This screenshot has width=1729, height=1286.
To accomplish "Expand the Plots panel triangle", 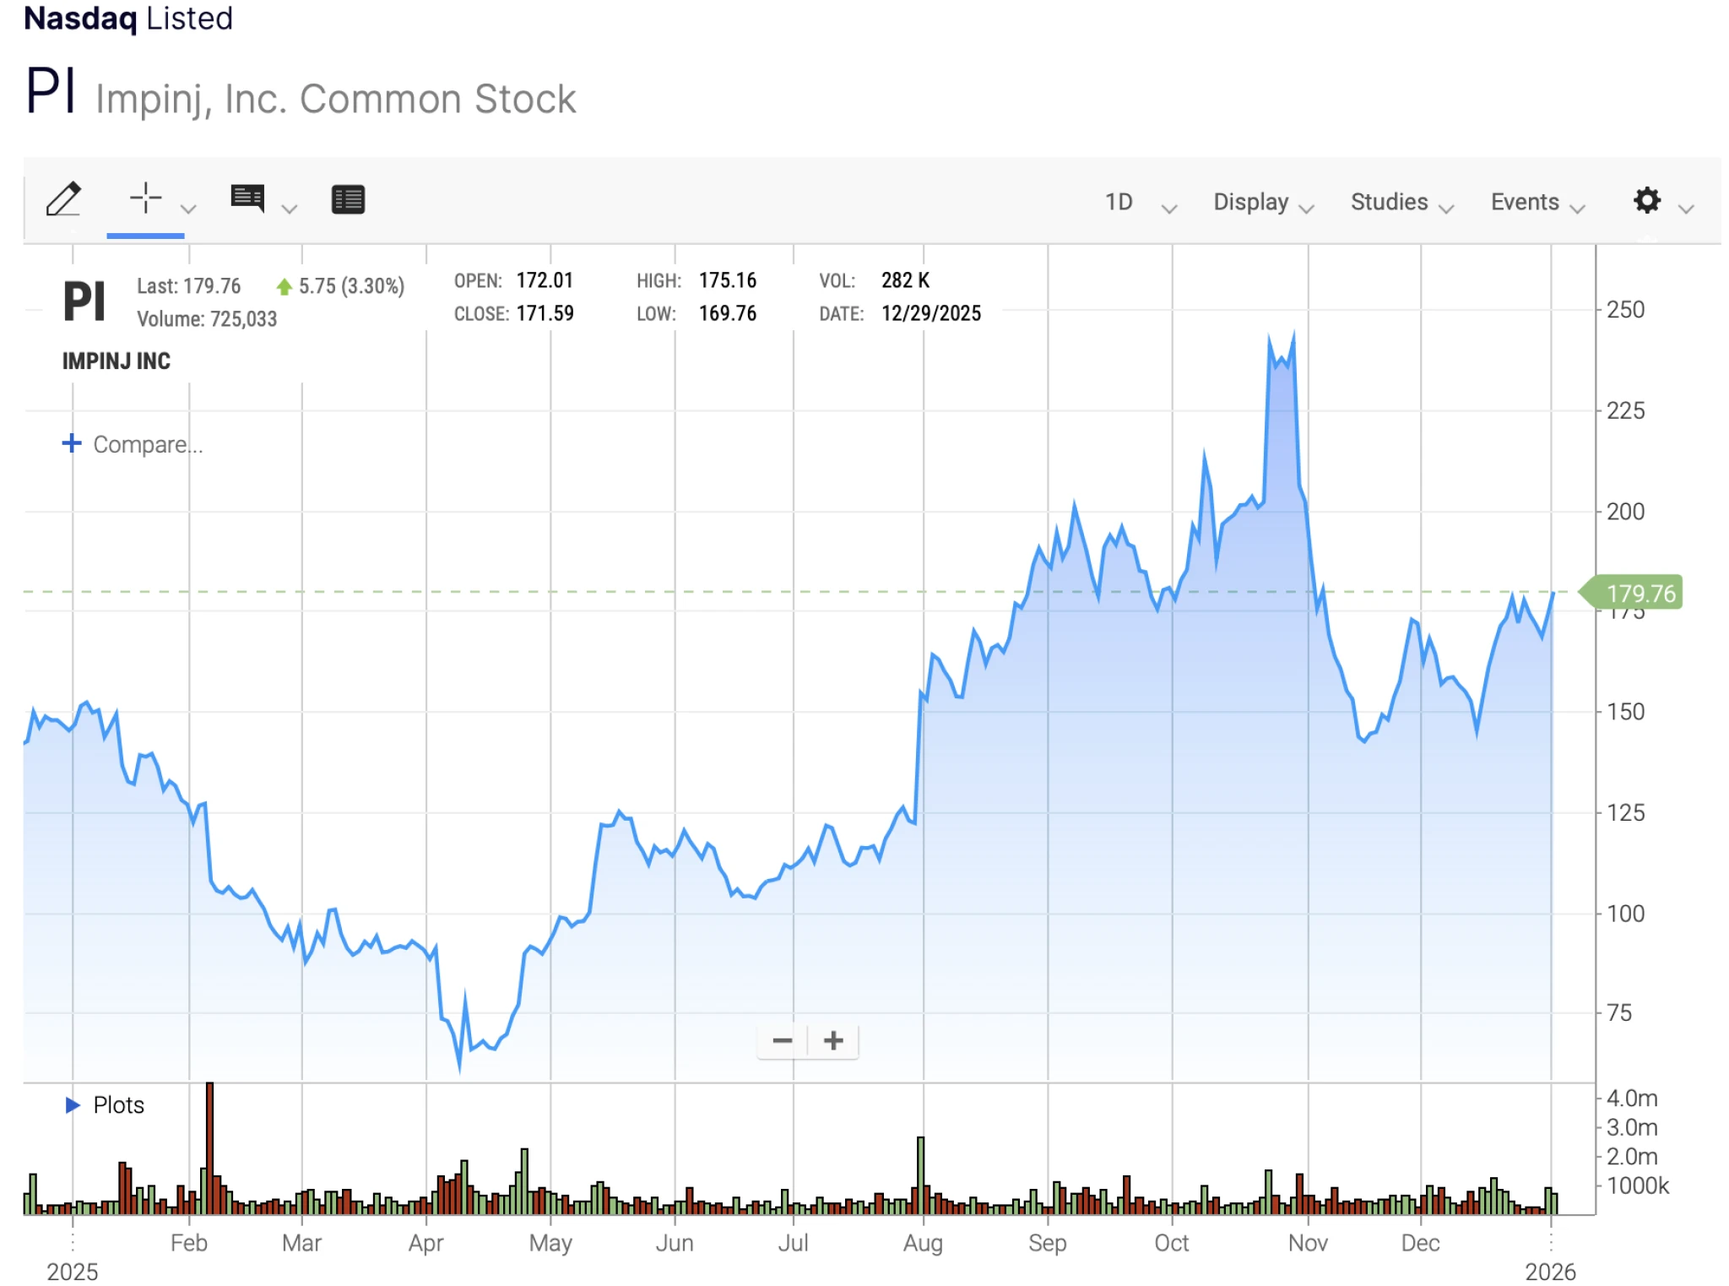I will click(x=73, y=1104).
